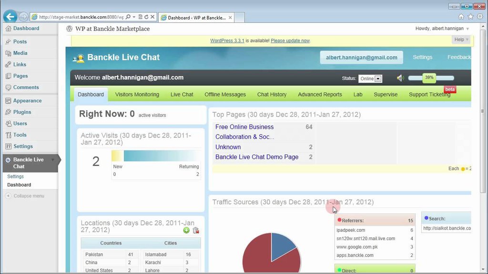Switch to the Live Chat tab
Image resolution: width=488 pixels, height=274 pixels.
182,95
